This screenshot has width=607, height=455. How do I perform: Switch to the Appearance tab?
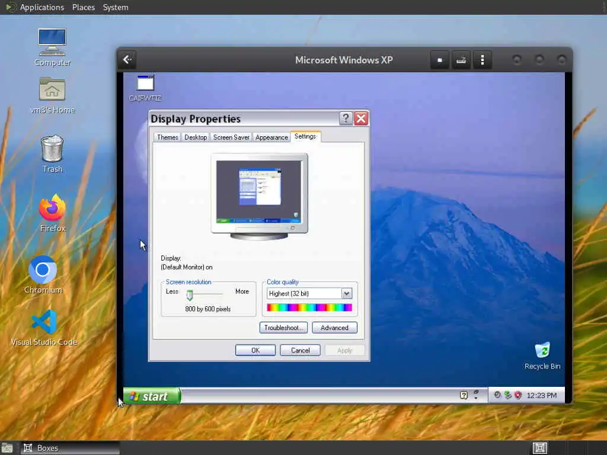[271, 137]
